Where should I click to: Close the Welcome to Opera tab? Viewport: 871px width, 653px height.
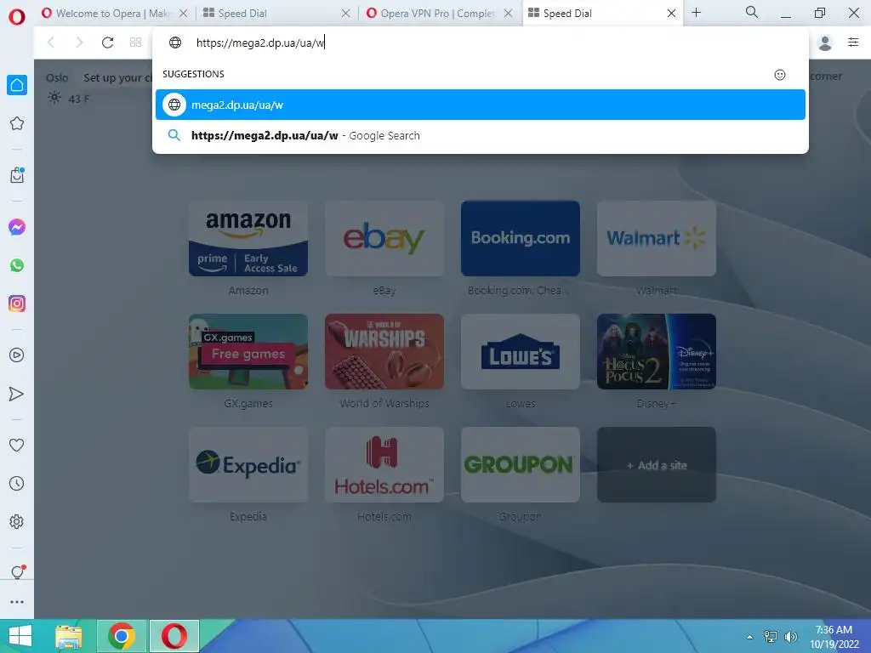coord(184,14)
